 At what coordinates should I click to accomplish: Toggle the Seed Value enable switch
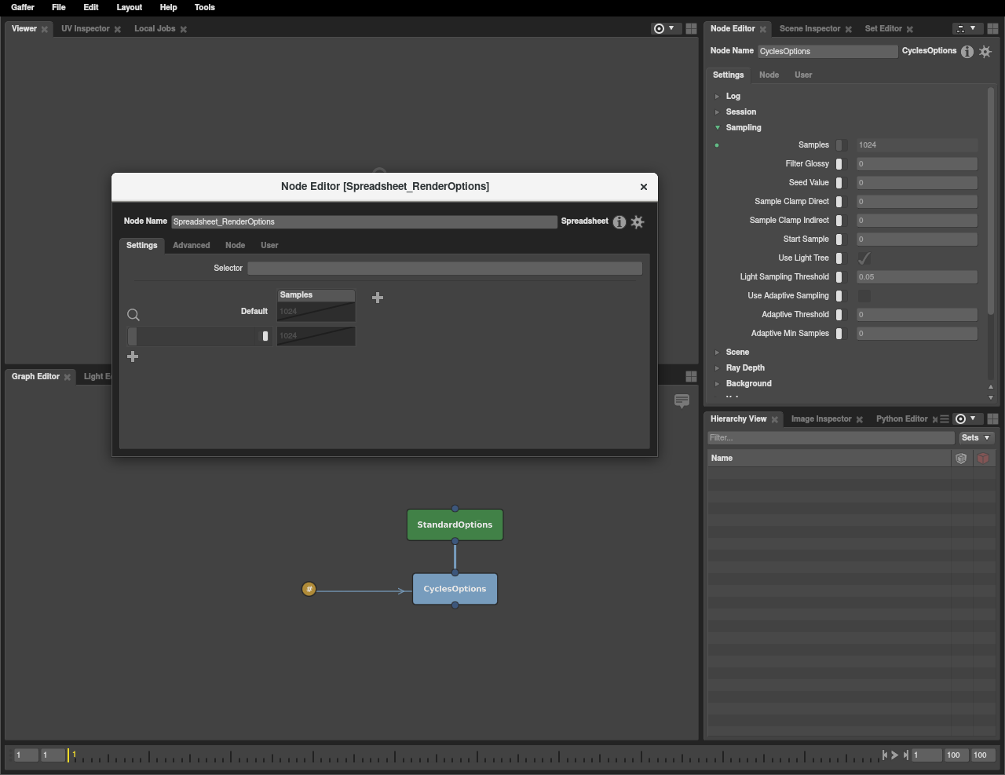(x=841, y=183)
